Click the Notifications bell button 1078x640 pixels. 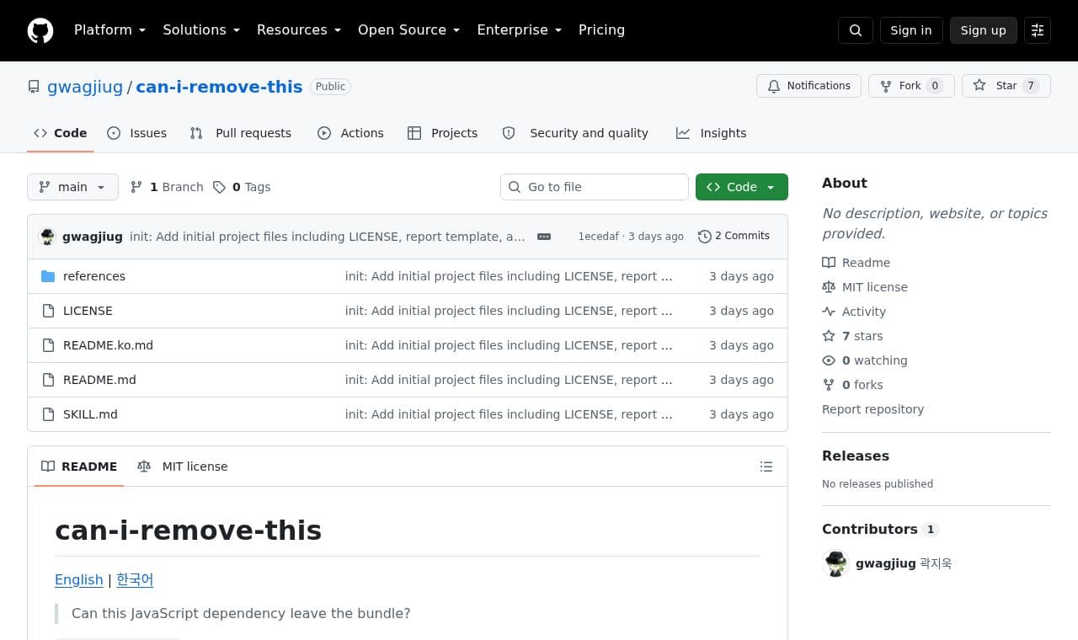pyautogui.click(x=808, y=86)
